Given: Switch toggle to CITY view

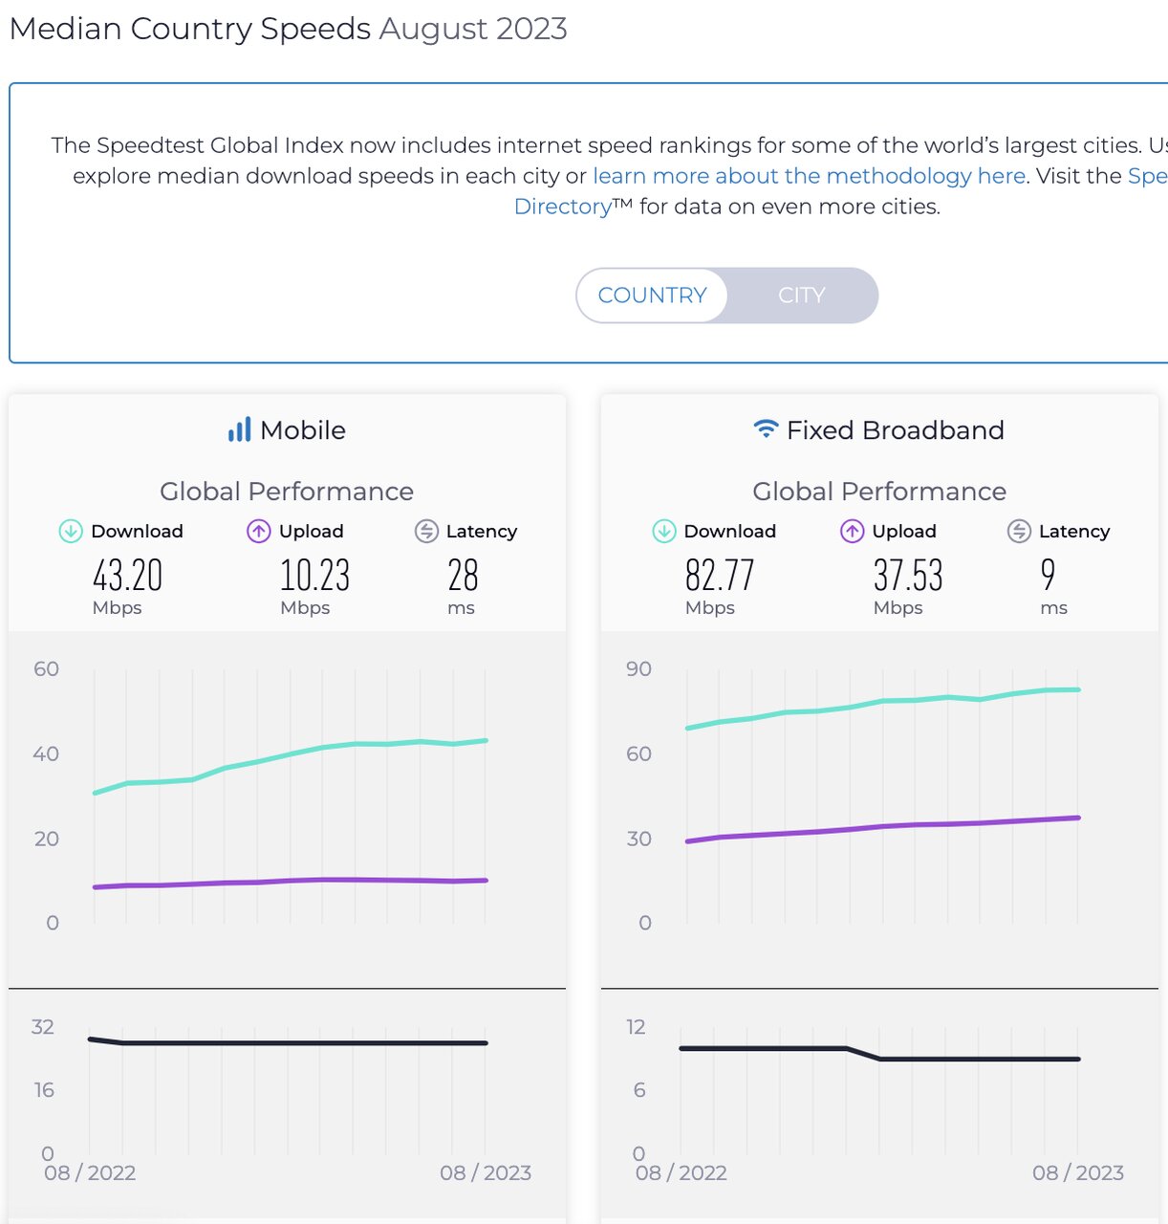Looking at the screenshot, I should [801, 295].
